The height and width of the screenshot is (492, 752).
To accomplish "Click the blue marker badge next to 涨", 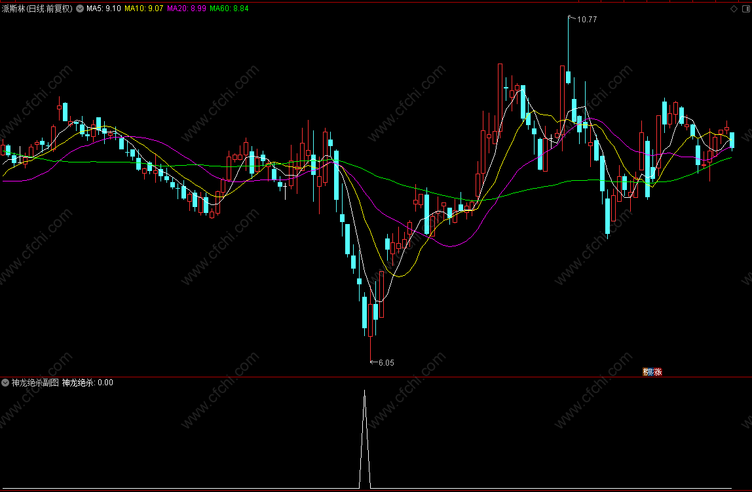I will 651,371.
